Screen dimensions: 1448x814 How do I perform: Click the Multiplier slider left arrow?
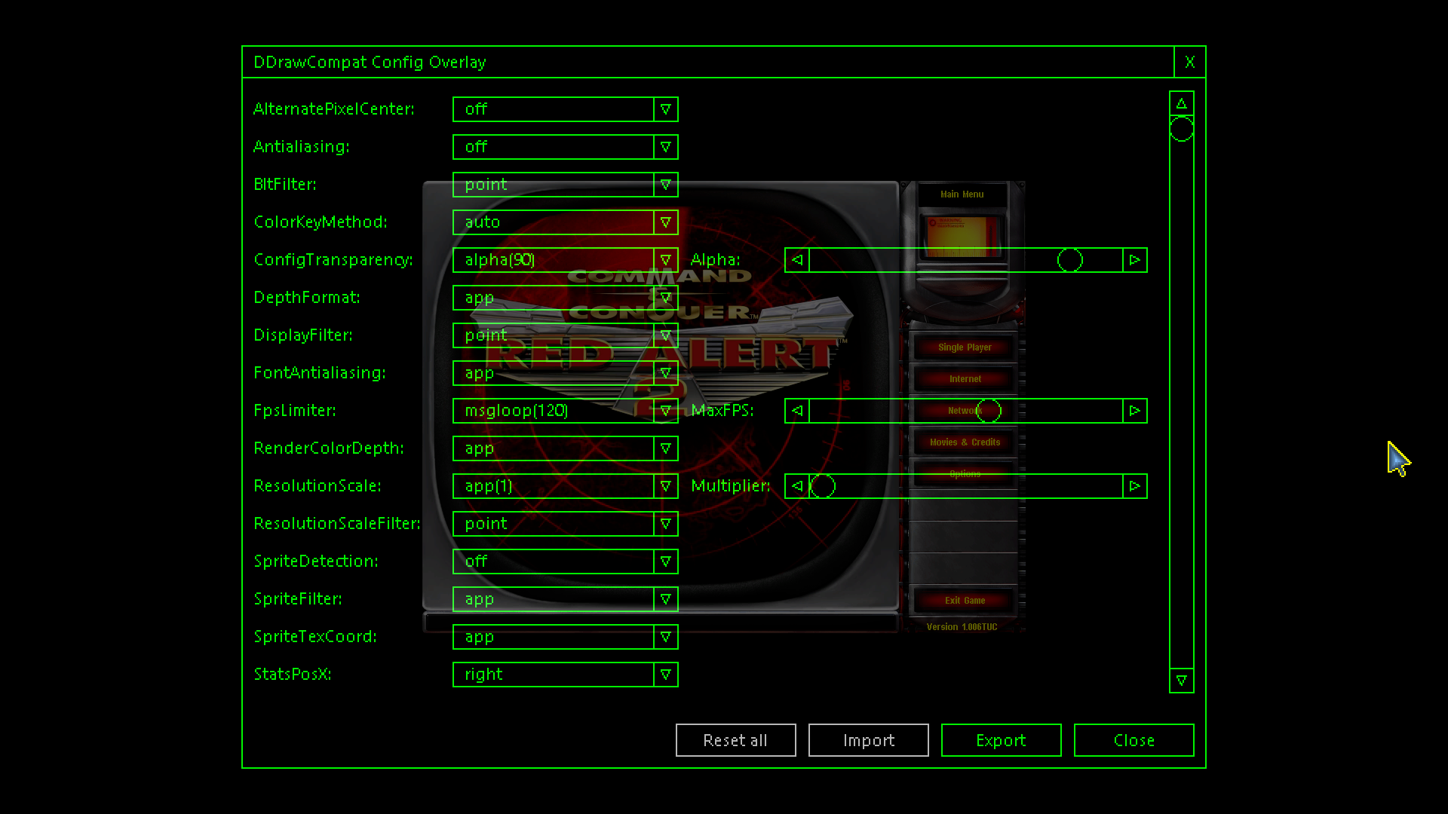point(796,486)
